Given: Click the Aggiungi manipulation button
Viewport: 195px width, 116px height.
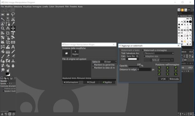Looking at the screenshot, I should (x=75, y=53).
